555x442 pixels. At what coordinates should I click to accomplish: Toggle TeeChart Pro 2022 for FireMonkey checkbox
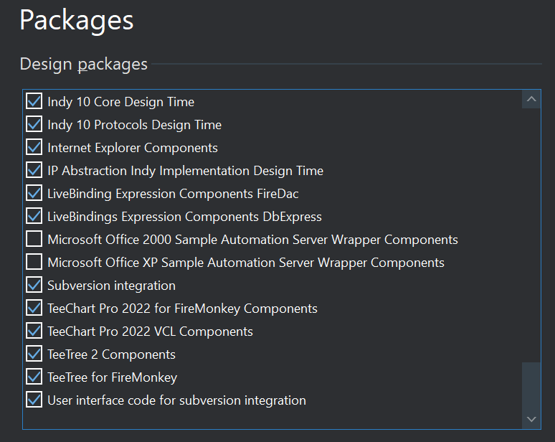coord(34,308)
